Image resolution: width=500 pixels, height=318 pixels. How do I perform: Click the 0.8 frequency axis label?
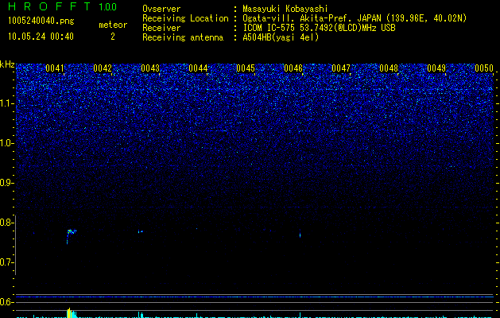pos(6,223)
